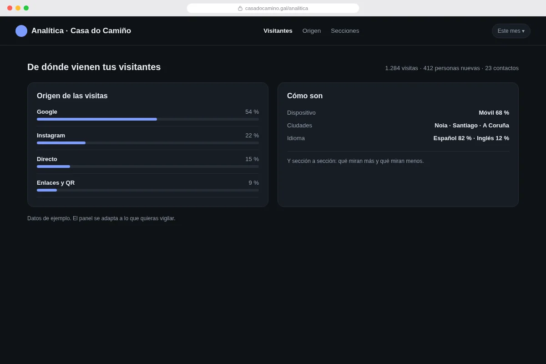Click the '1.284 visitas' summary text
The height and width of the screenshot is (364, 546).
(401, 68)
